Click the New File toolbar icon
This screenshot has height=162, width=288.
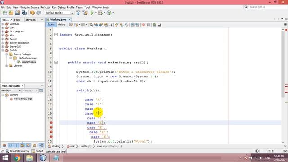tap(5, 13)
